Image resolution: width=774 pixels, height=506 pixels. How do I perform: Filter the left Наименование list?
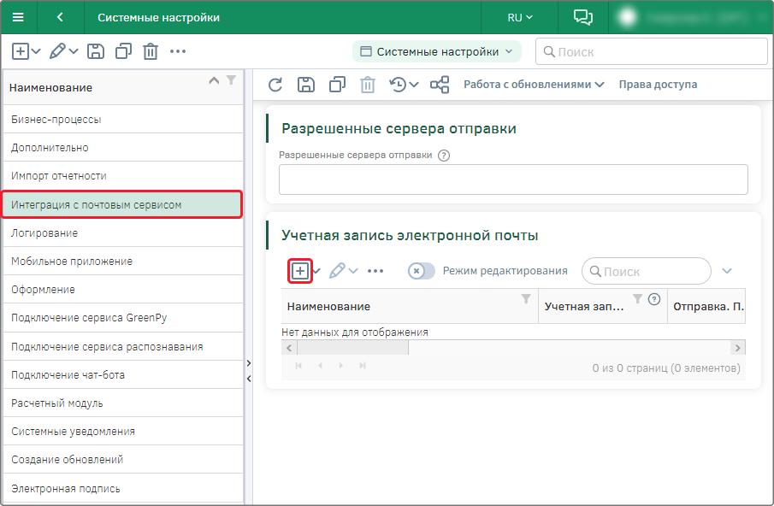click(231, 79)
